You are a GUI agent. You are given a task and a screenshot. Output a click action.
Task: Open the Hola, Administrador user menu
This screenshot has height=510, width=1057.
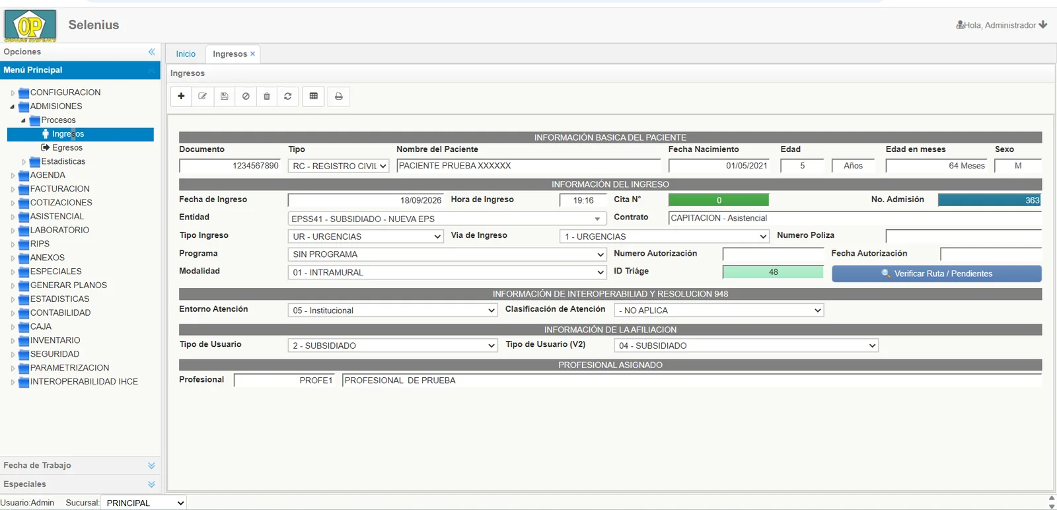(1002, 25)
